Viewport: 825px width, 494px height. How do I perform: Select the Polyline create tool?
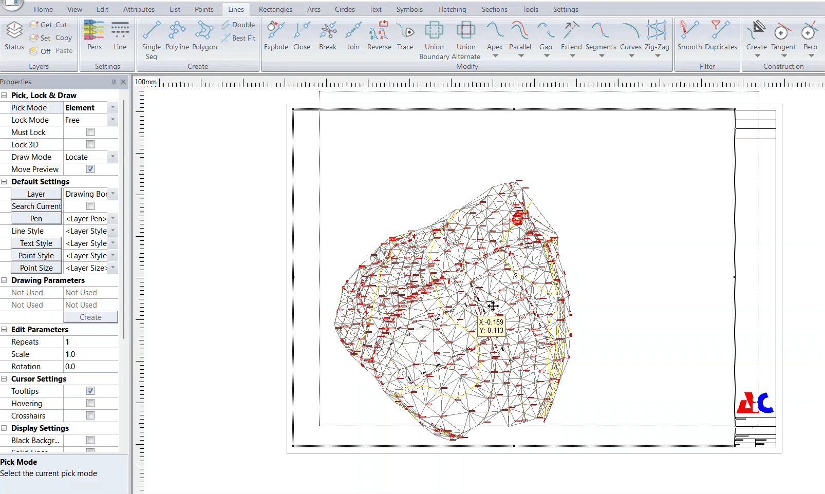coord(177,36)
